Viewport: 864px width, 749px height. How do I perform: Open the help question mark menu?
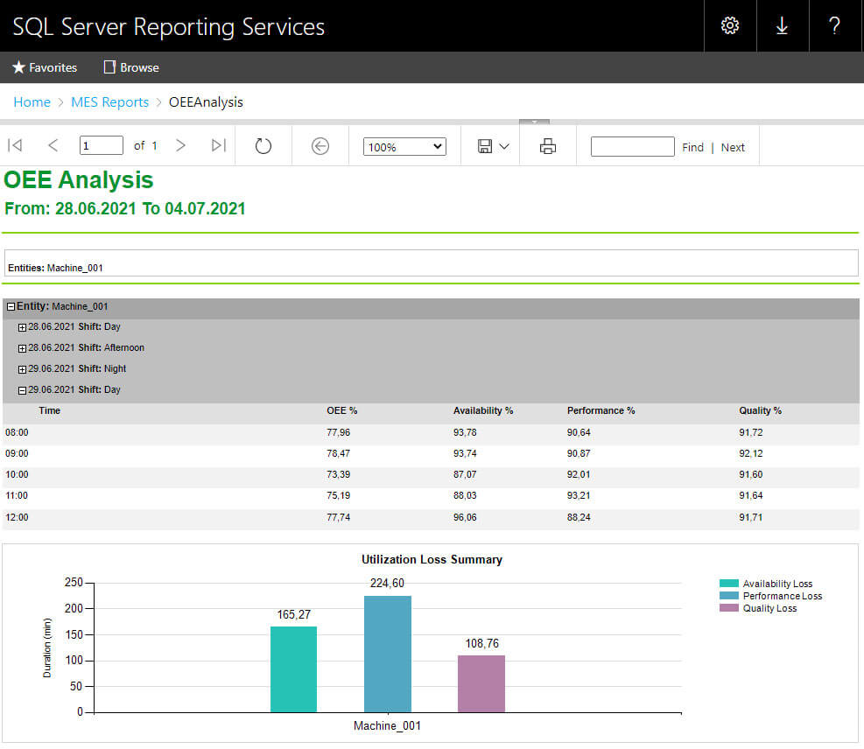click(835, 26)
